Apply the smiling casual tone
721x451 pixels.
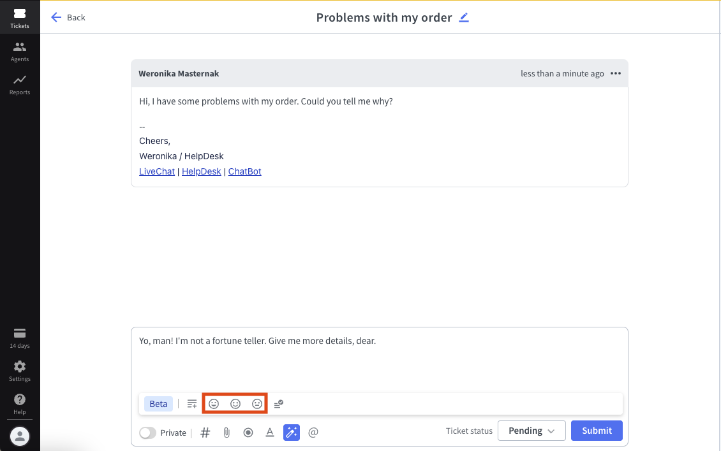(x=235, y=404)
